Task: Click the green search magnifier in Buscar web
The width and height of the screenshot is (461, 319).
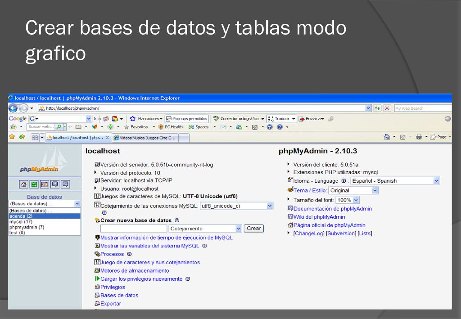Action: 59,127
